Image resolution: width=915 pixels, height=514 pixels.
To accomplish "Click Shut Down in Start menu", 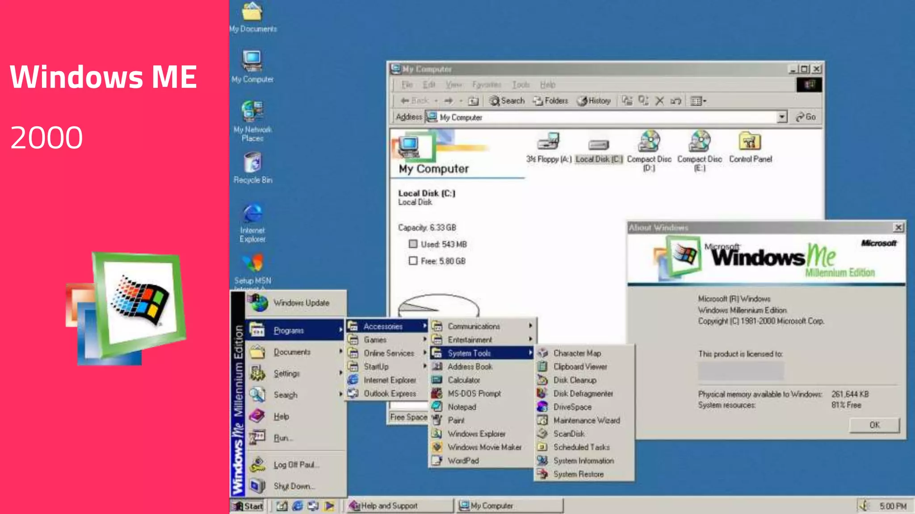I will point(295,486).
